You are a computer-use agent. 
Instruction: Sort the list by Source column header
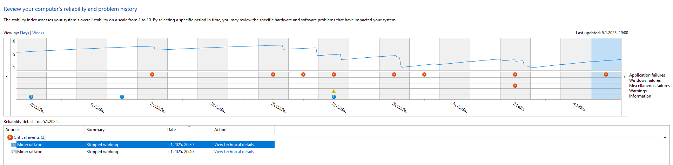tap(12, 130)
